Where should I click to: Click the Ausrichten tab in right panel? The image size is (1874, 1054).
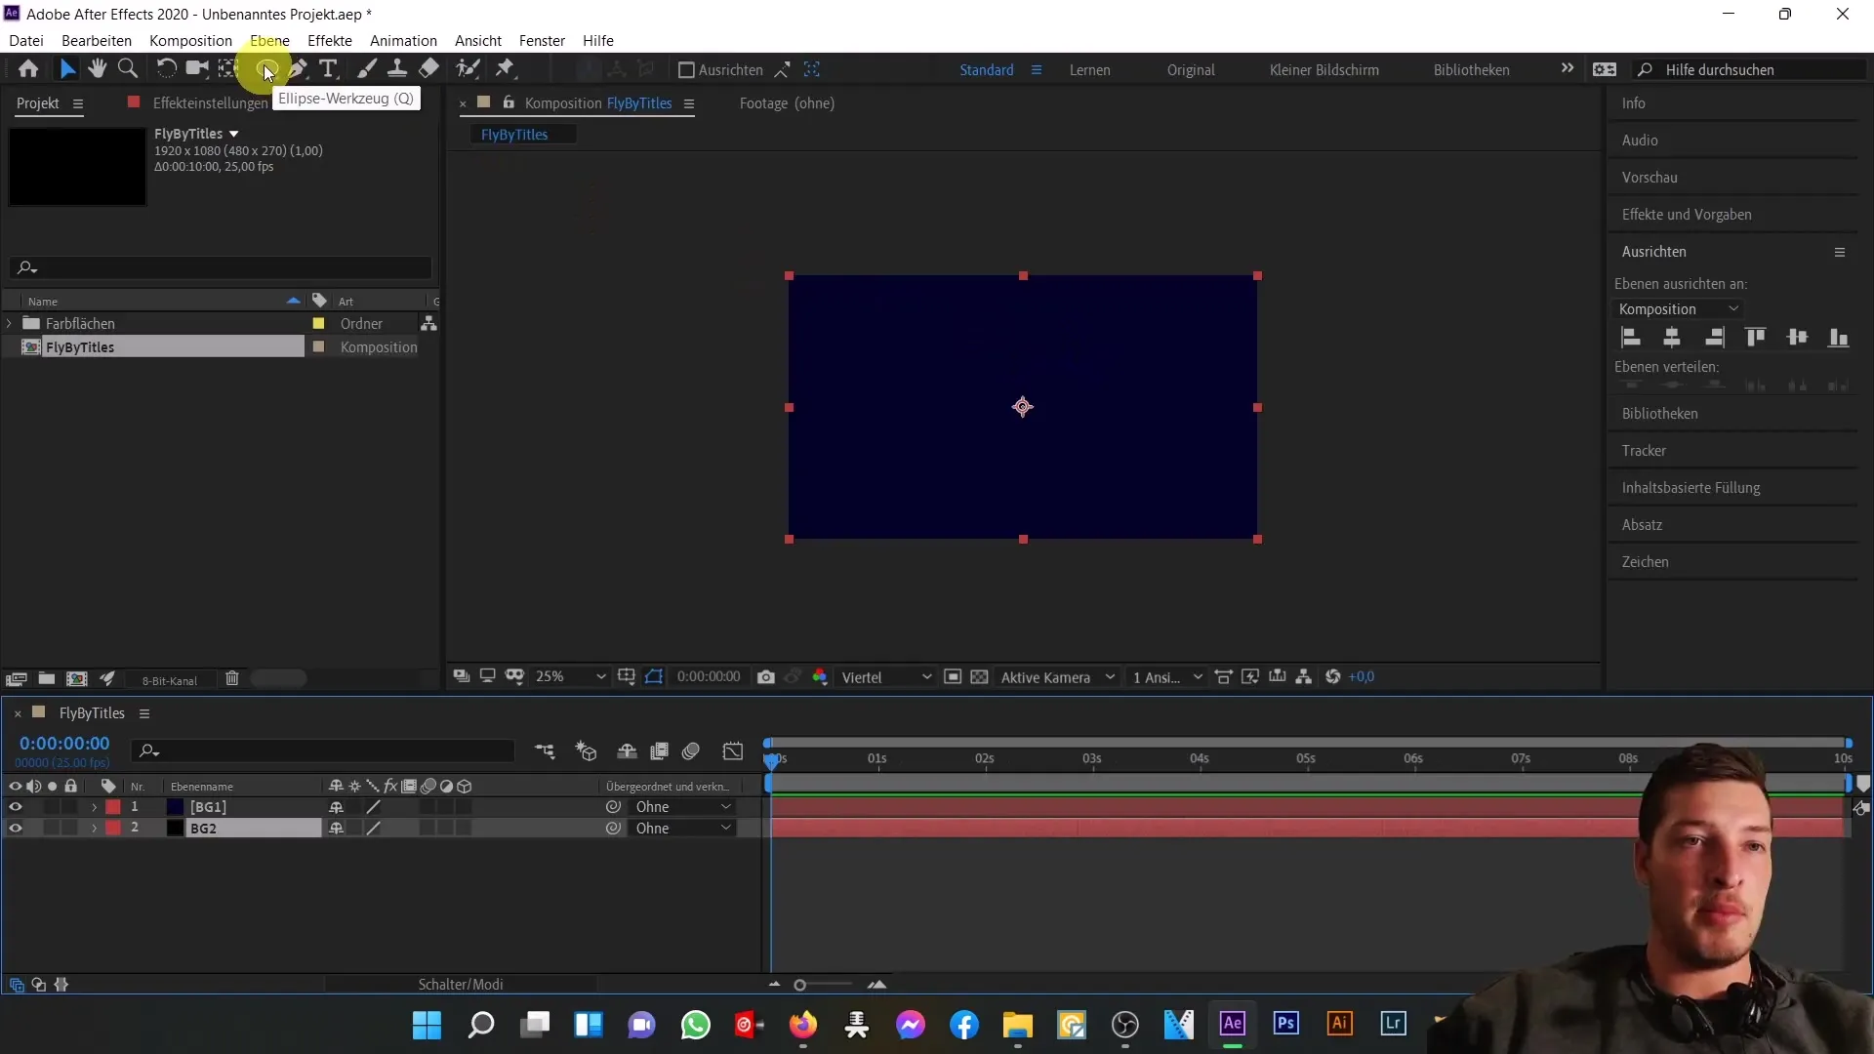[1655, 251]
